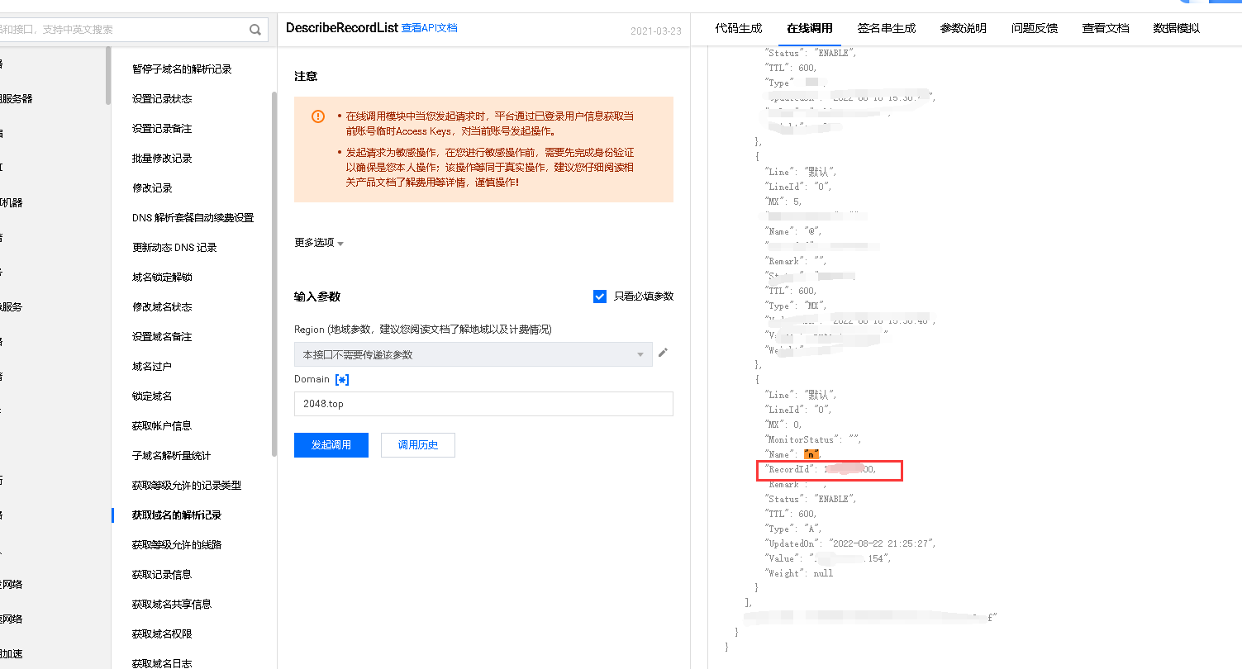Click the API list vertical scrollbar

tap(274, 273)
